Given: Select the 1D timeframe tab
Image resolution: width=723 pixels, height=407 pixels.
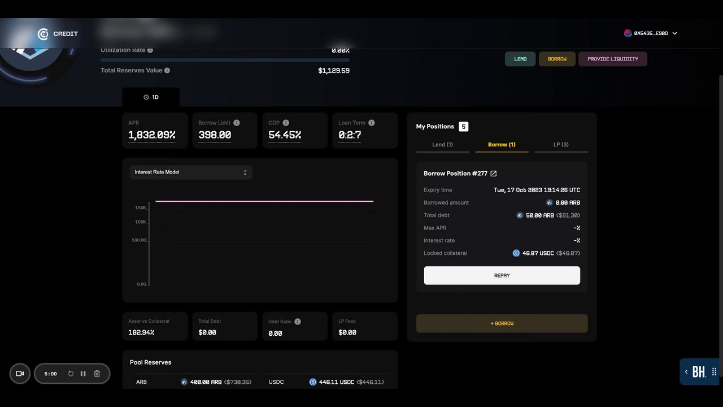Looking at the screenshot, I should coord(151,97).
